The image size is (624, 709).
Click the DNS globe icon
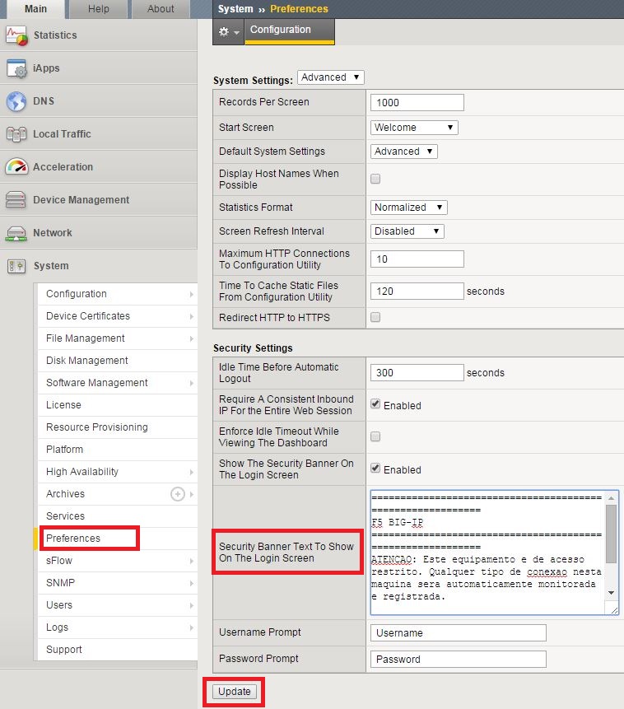coord(16,102)
